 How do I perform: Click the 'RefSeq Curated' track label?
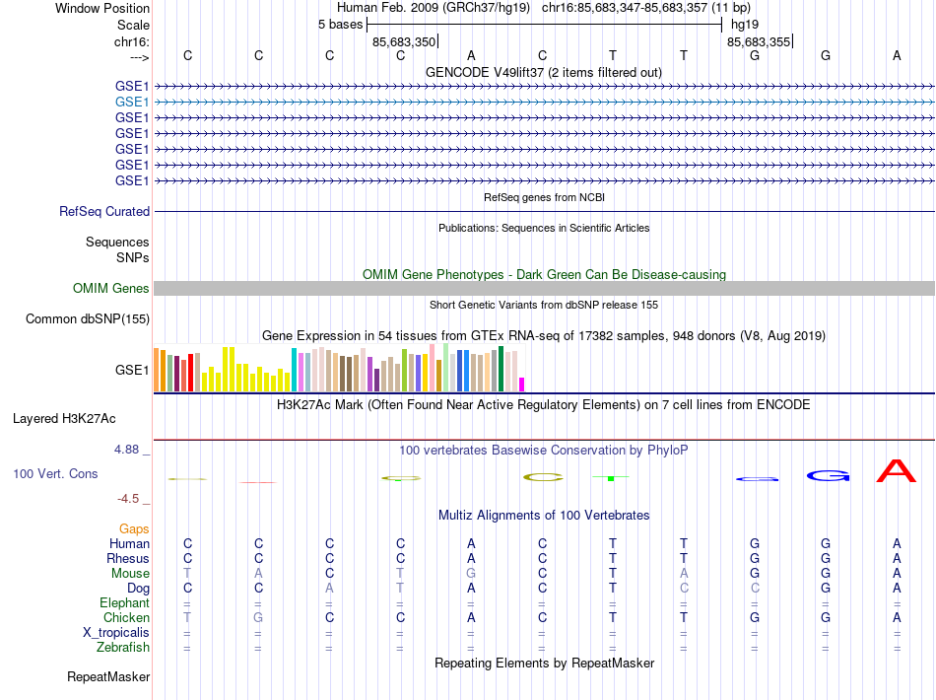click(x=104, y=211)
